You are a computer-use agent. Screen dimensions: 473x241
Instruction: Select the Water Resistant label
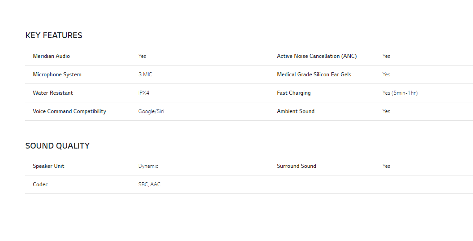(x=53, y=93)
